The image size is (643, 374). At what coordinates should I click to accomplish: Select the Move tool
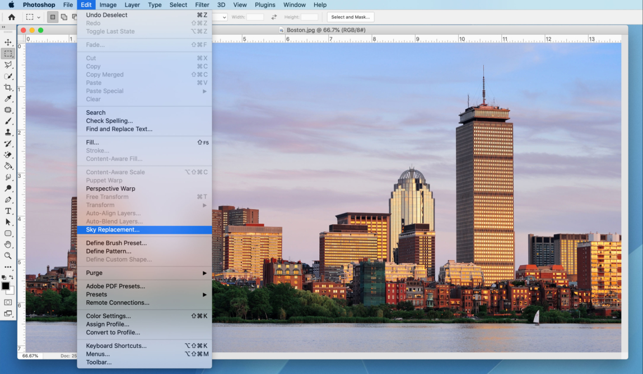(9, 42)
